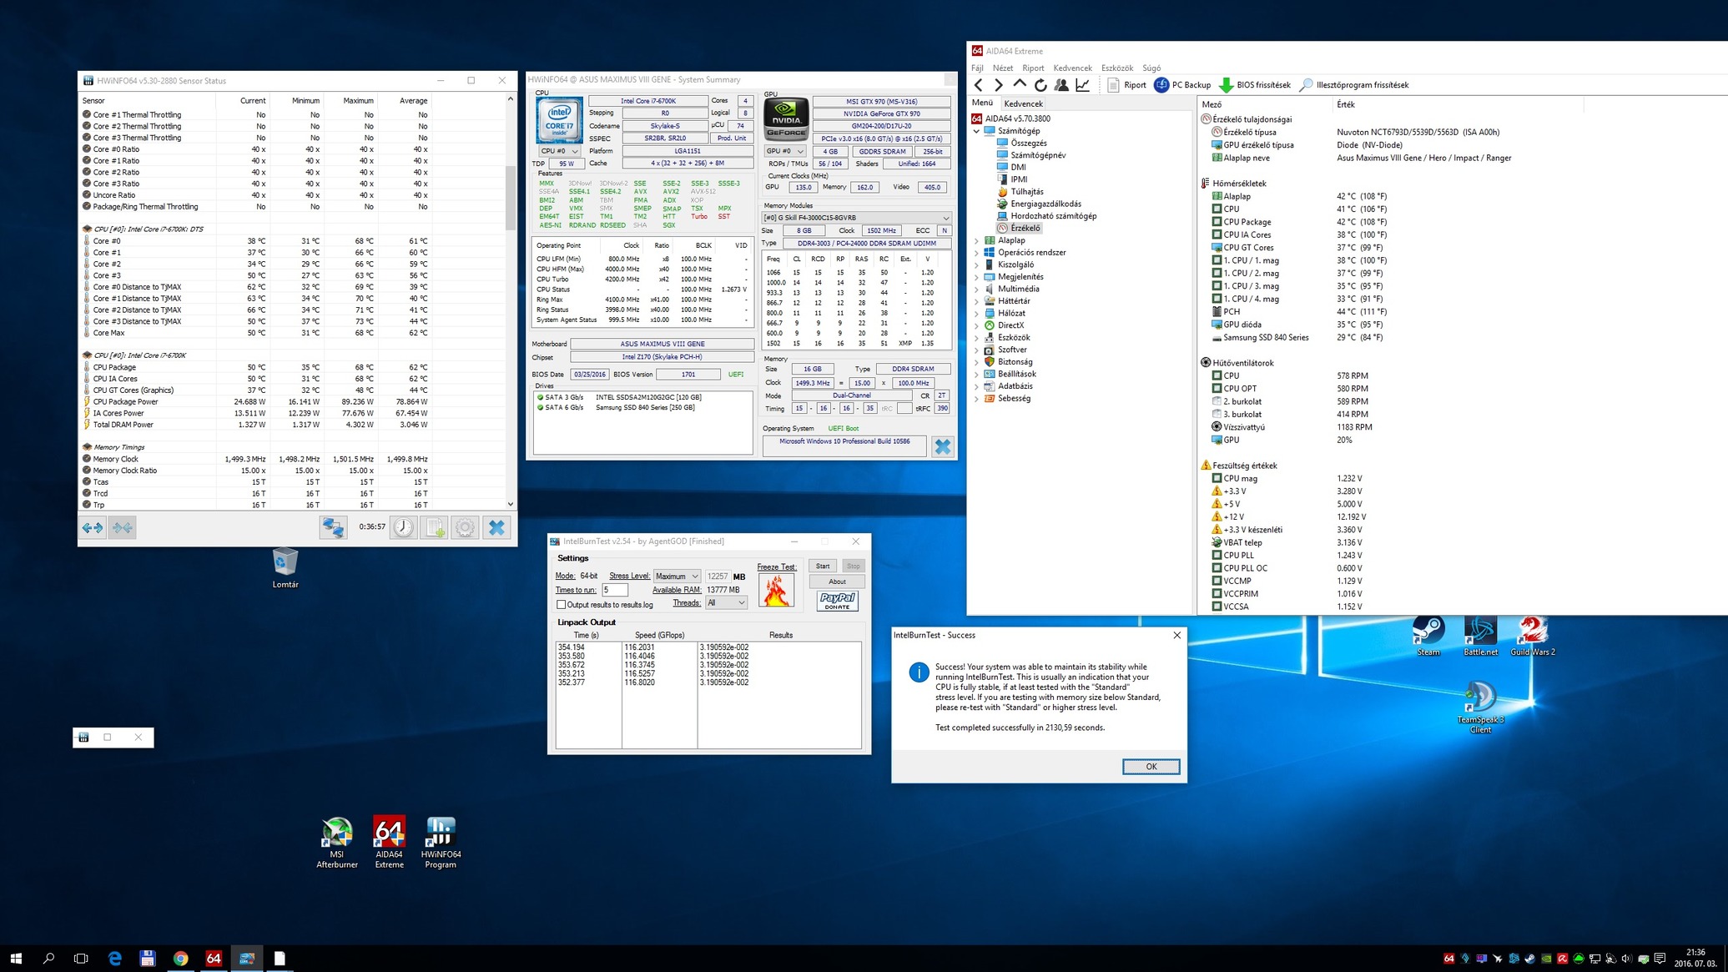Click blue X in System Summary
This screenshot has width=1728, height=972.
942,446
